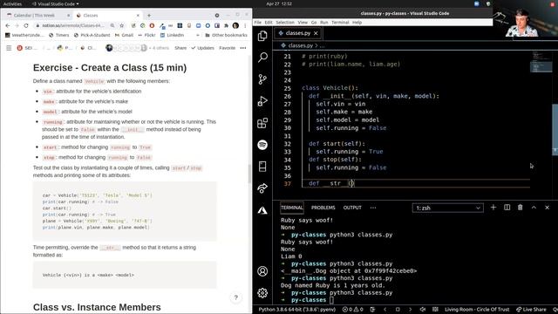
Task: Open the File menu in VS Code
Action: pyautogui.click(x=258, y=22)
